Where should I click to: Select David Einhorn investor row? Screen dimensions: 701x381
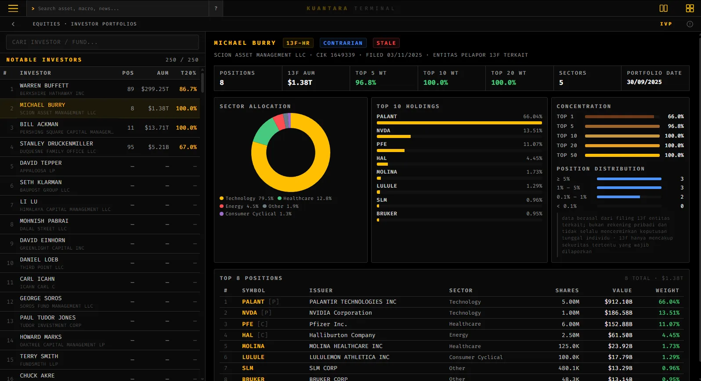[100, 244]
